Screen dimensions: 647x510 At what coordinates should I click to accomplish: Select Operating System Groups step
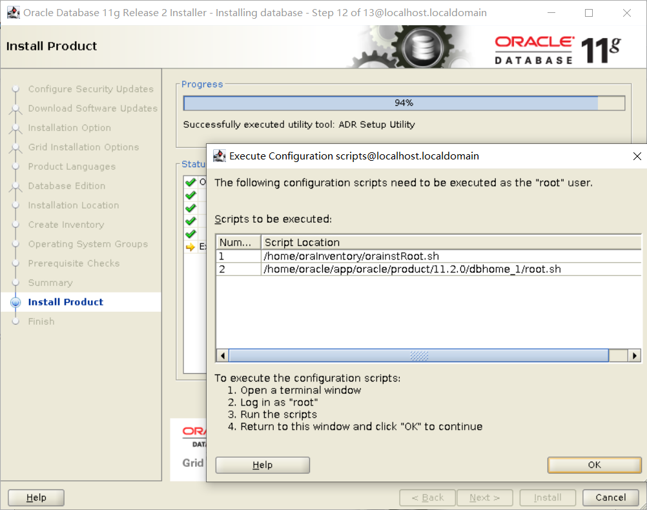point(88,244)
